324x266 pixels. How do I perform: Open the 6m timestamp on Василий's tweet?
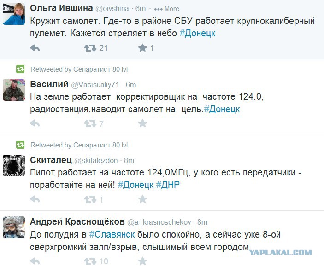(x=131, y=85)
